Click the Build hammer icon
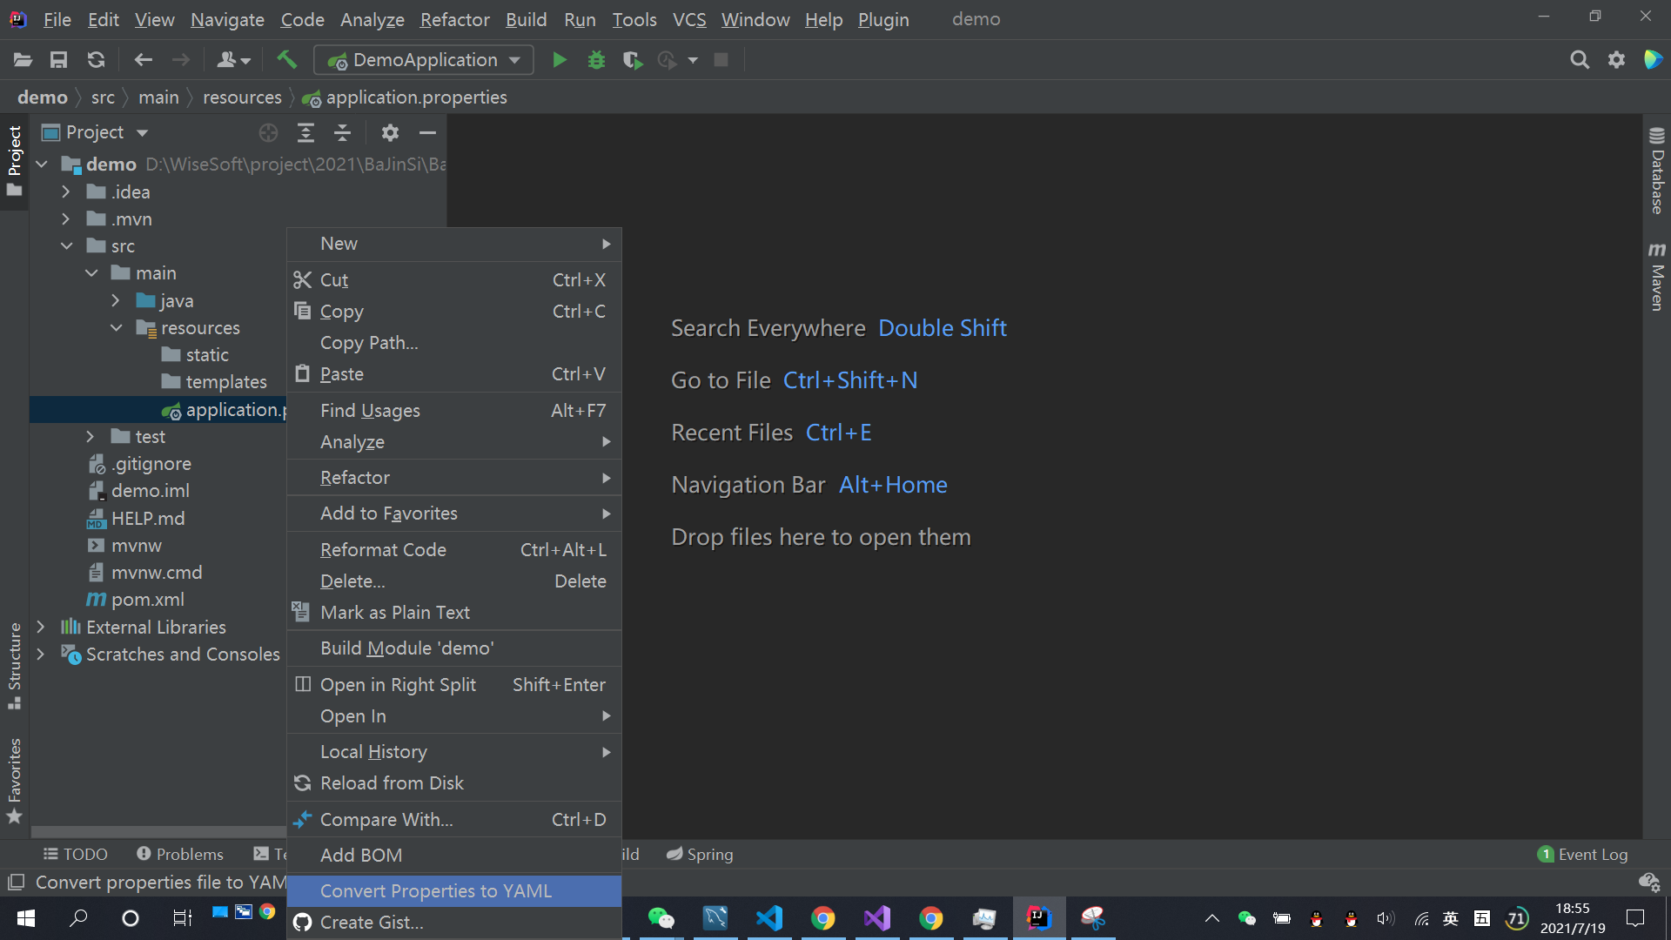 [x=286, y=60]
